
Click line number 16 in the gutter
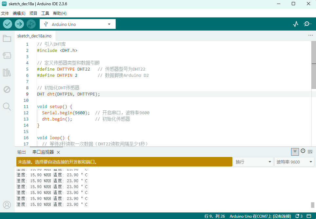[26, 138]
